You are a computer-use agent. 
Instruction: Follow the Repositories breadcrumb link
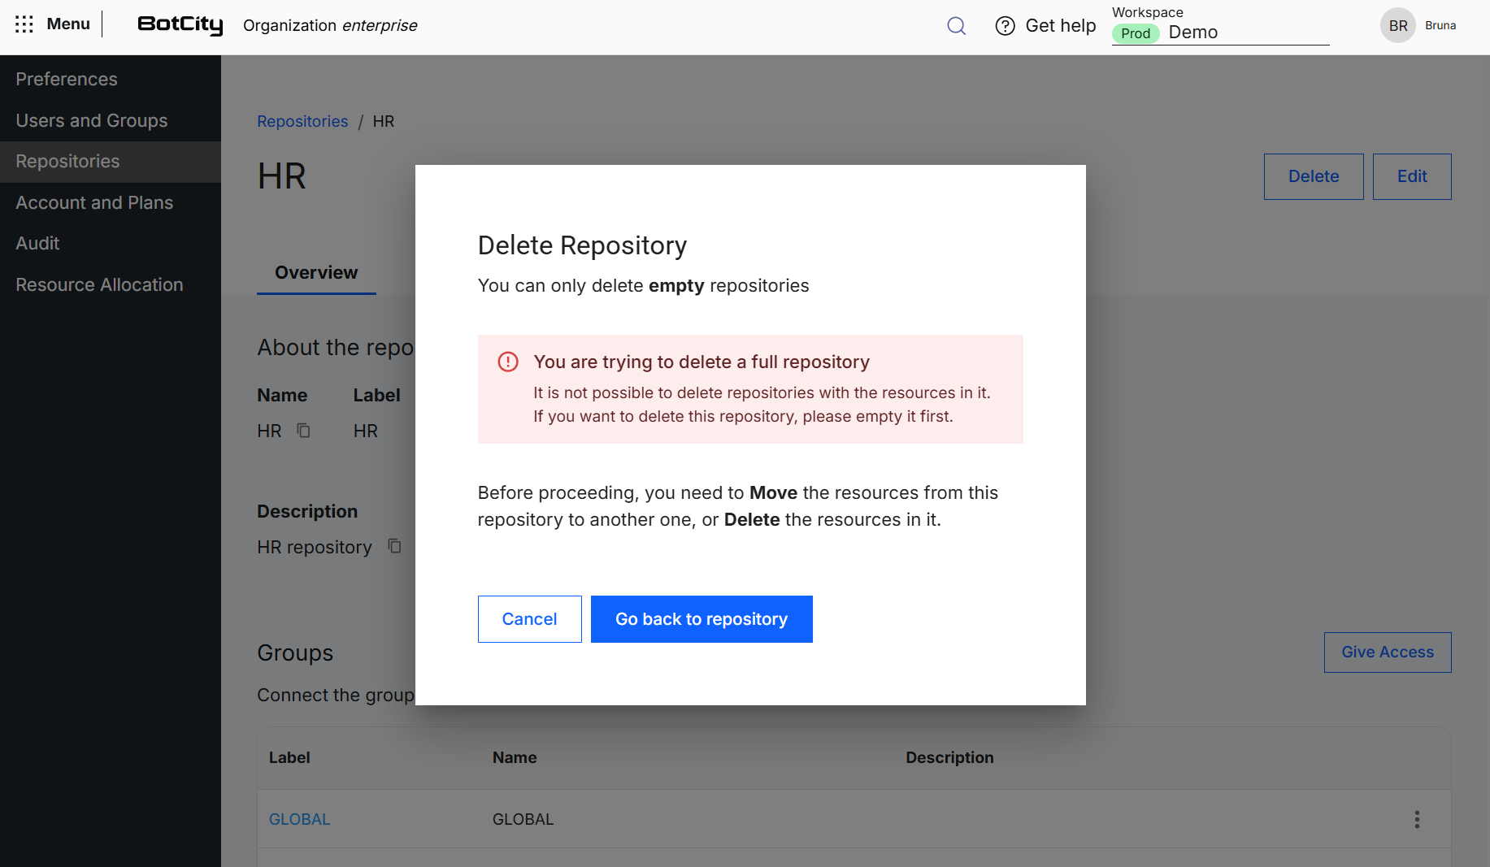point(302,121)
